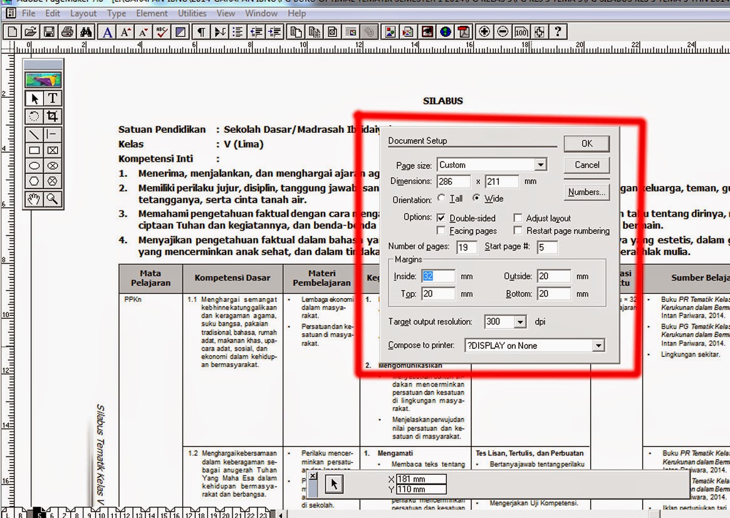Confirm Document Setup with OK
Screen dimensions: 730x518
pyautogui.click(x=586, y=143)
